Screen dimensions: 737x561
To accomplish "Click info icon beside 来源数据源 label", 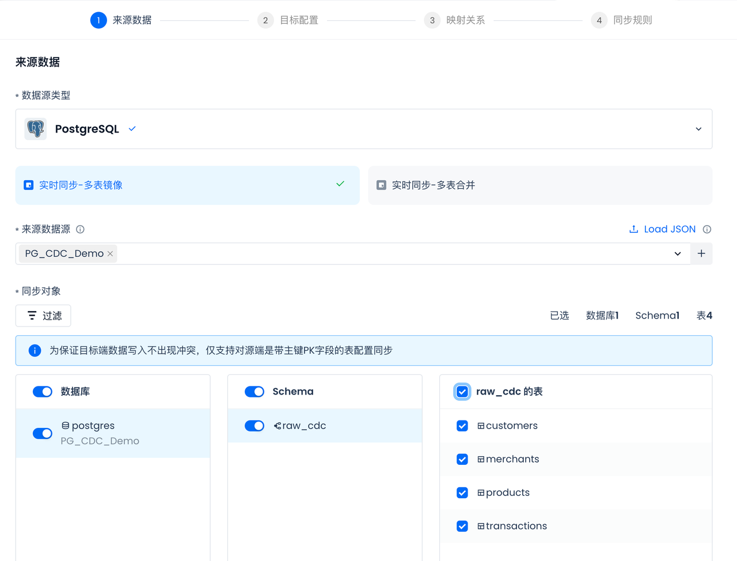I will coord(81,229).
